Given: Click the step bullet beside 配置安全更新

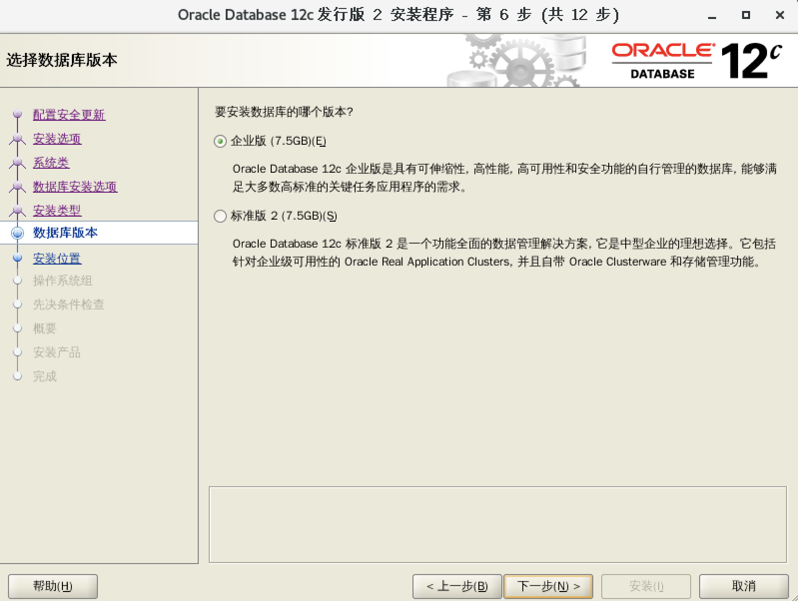Looking at the screenshot, I should (x=17, y=114).
